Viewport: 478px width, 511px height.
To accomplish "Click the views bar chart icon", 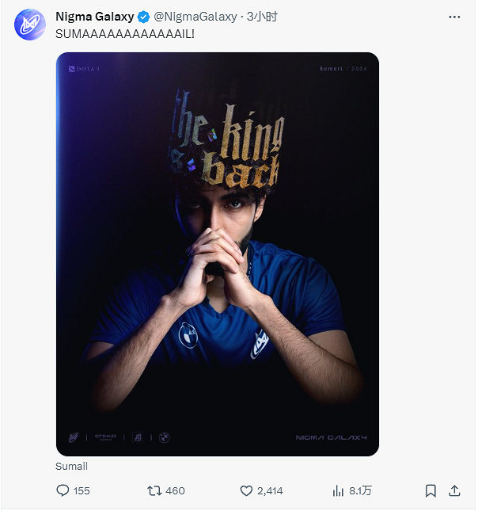I will click(339, 490).
